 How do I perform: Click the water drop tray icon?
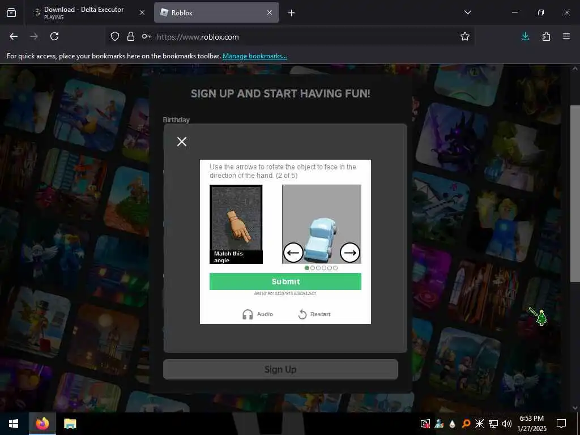(453, 424)
